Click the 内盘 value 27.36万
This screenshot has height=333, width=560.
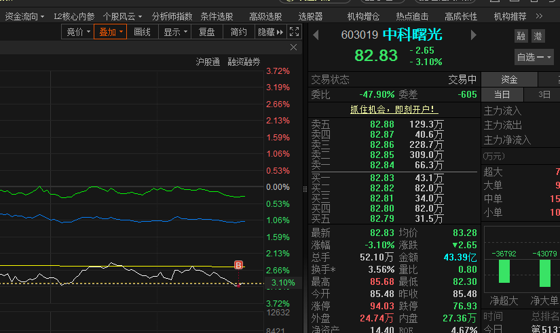[x=460, y=318]
